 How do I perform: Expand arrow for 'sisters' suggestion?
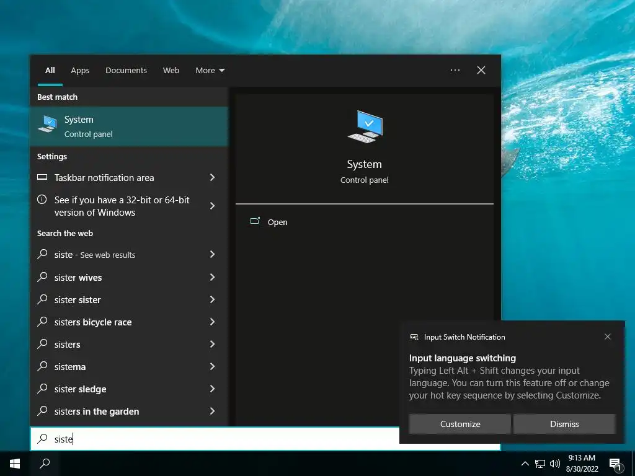[x=212, y=344]
